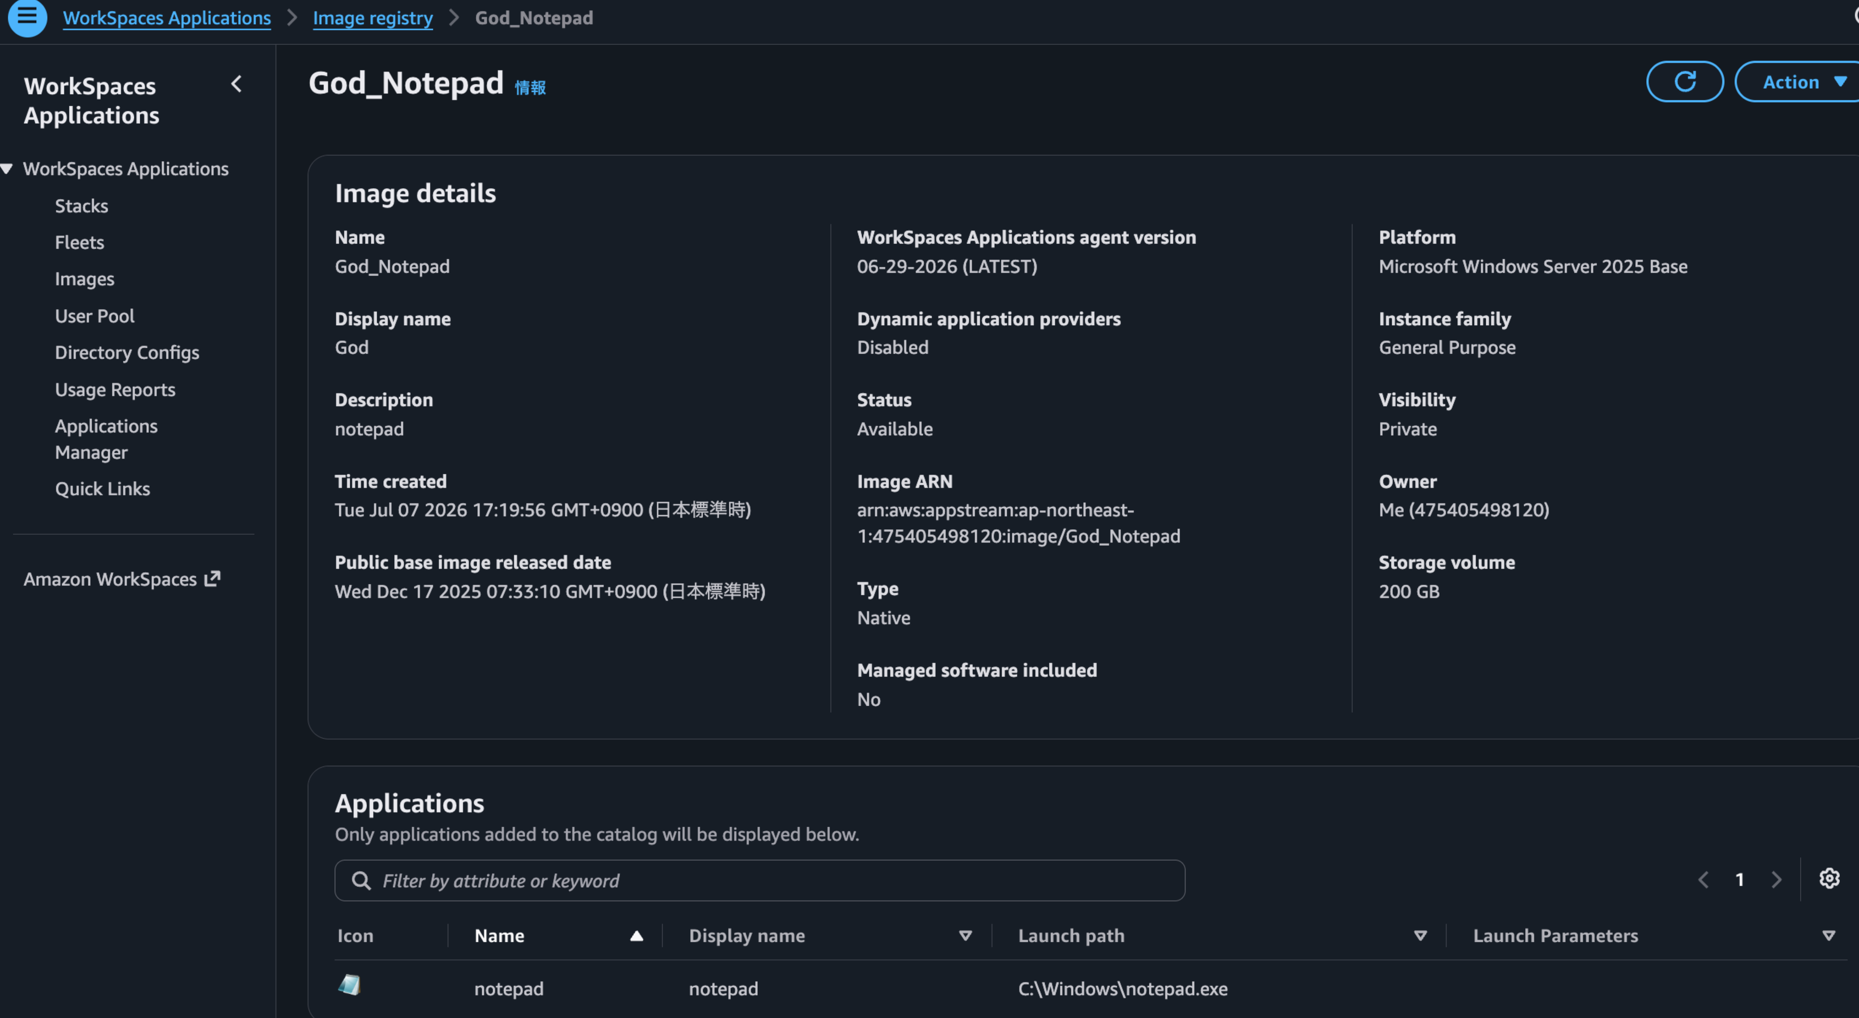1859x1018 pixels.
Task: Sort the Launch Parameters column
Action: point(1829,936)
